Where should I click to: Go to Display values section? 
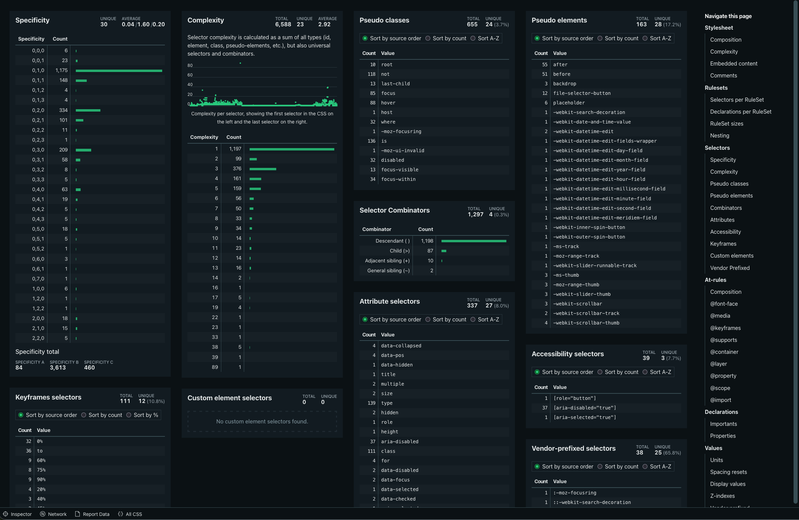tap(728, 484)
